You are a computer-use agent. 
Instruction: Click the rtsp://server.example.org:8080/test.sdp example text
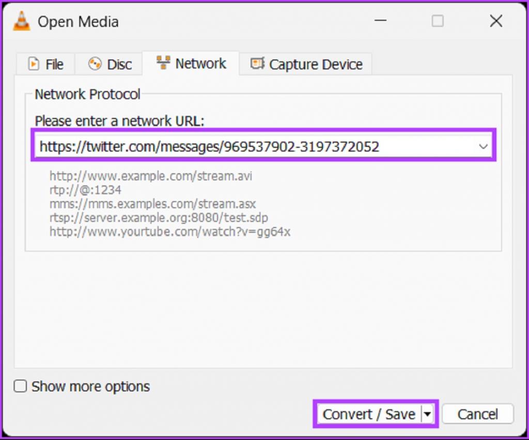159,218
